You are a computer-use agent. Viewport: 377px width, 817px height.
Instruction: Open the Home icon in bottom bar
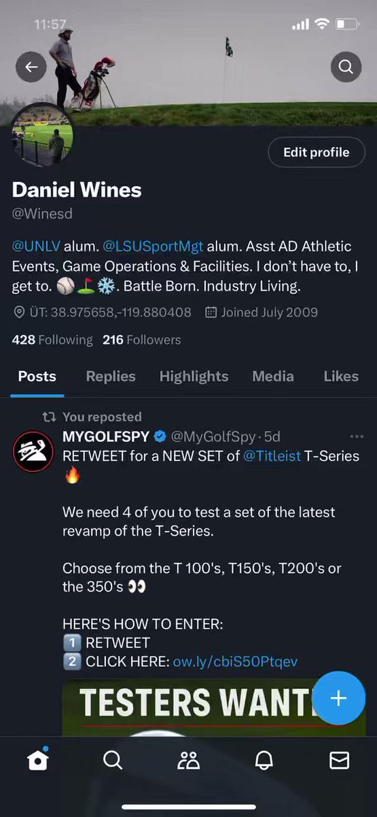(x=38, y=760)
